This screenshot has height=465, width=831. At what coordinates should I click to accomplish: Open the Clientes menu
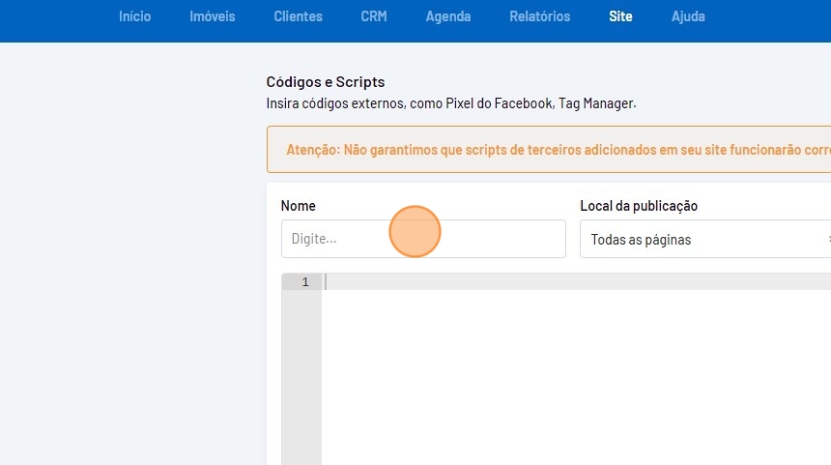(298, 16)
